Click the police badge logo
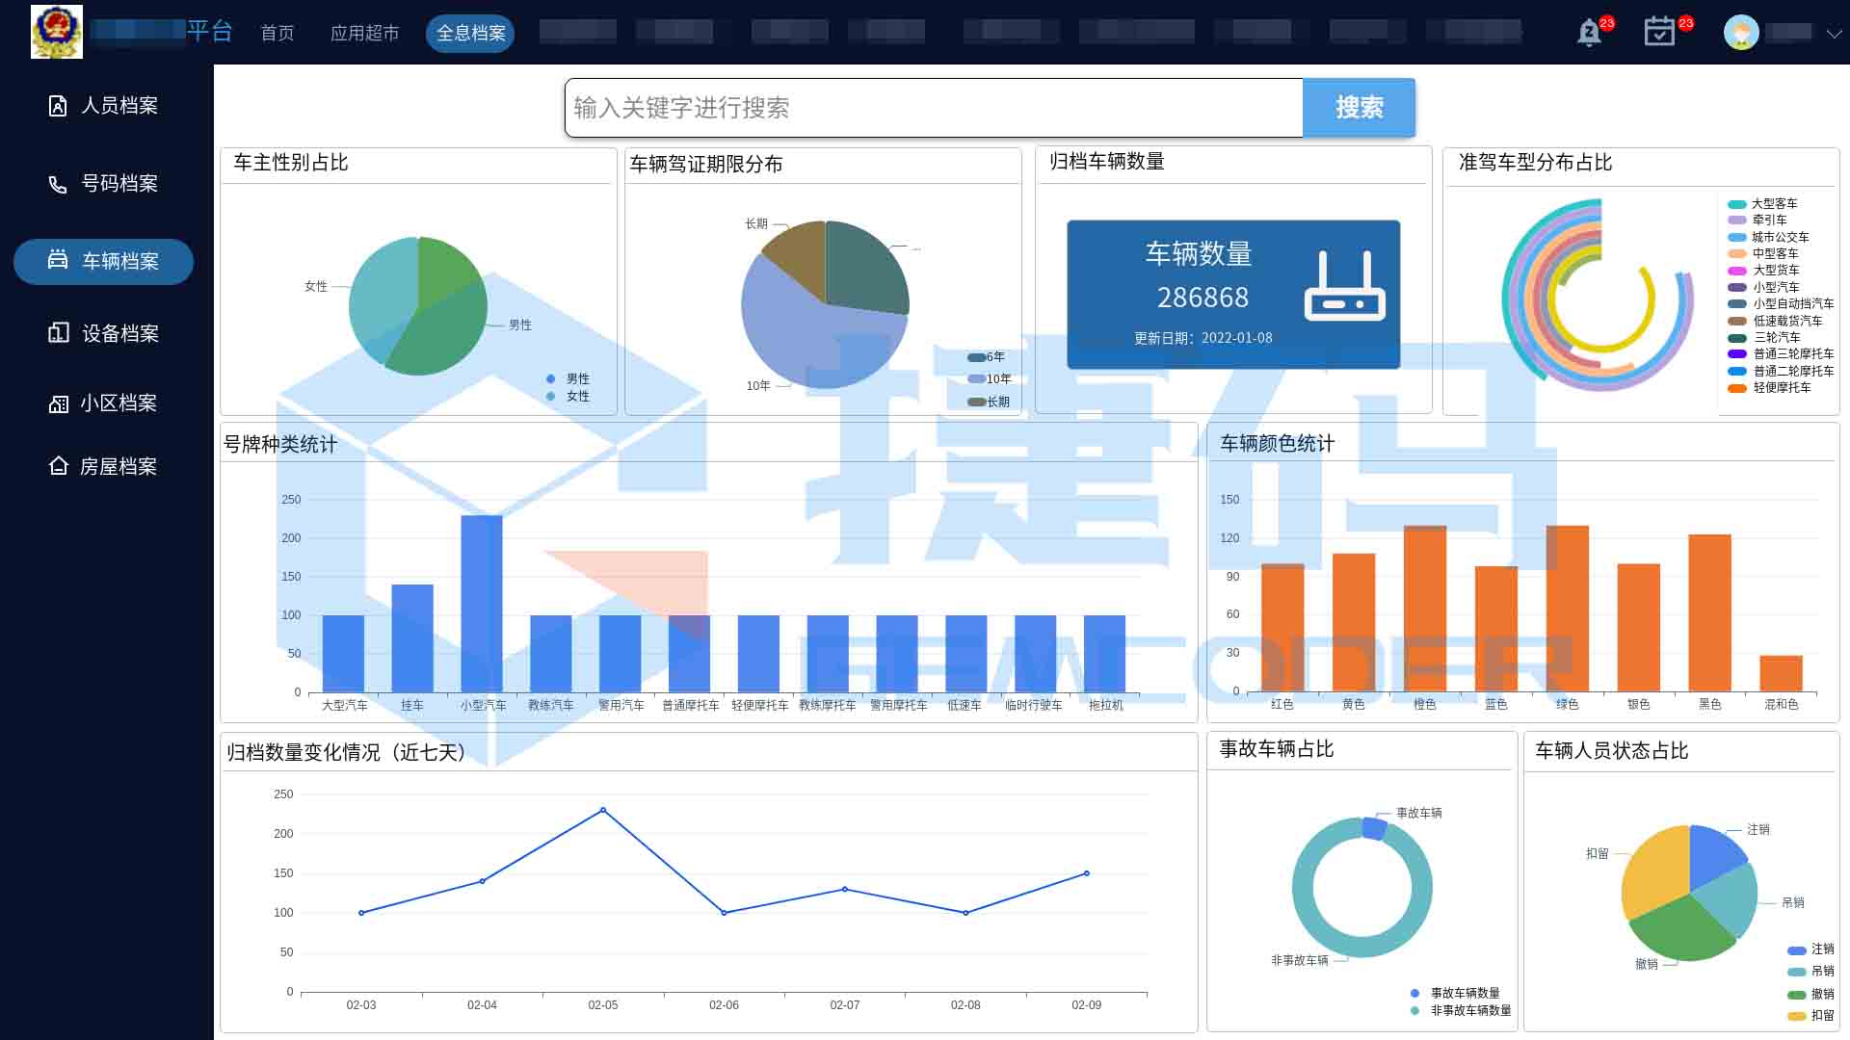This screenshot has height=1040, width=1850. [x=57, y=32]
